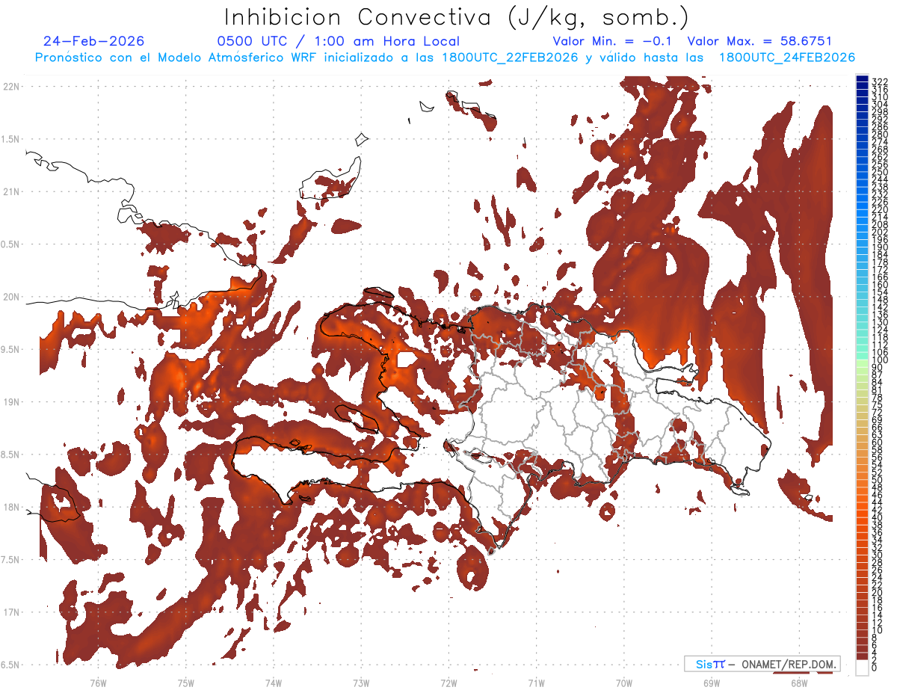Click the "100" value on the color scale
Viewport: 897px width, 693px height.
pyautogui.click(x=880, y=360)
